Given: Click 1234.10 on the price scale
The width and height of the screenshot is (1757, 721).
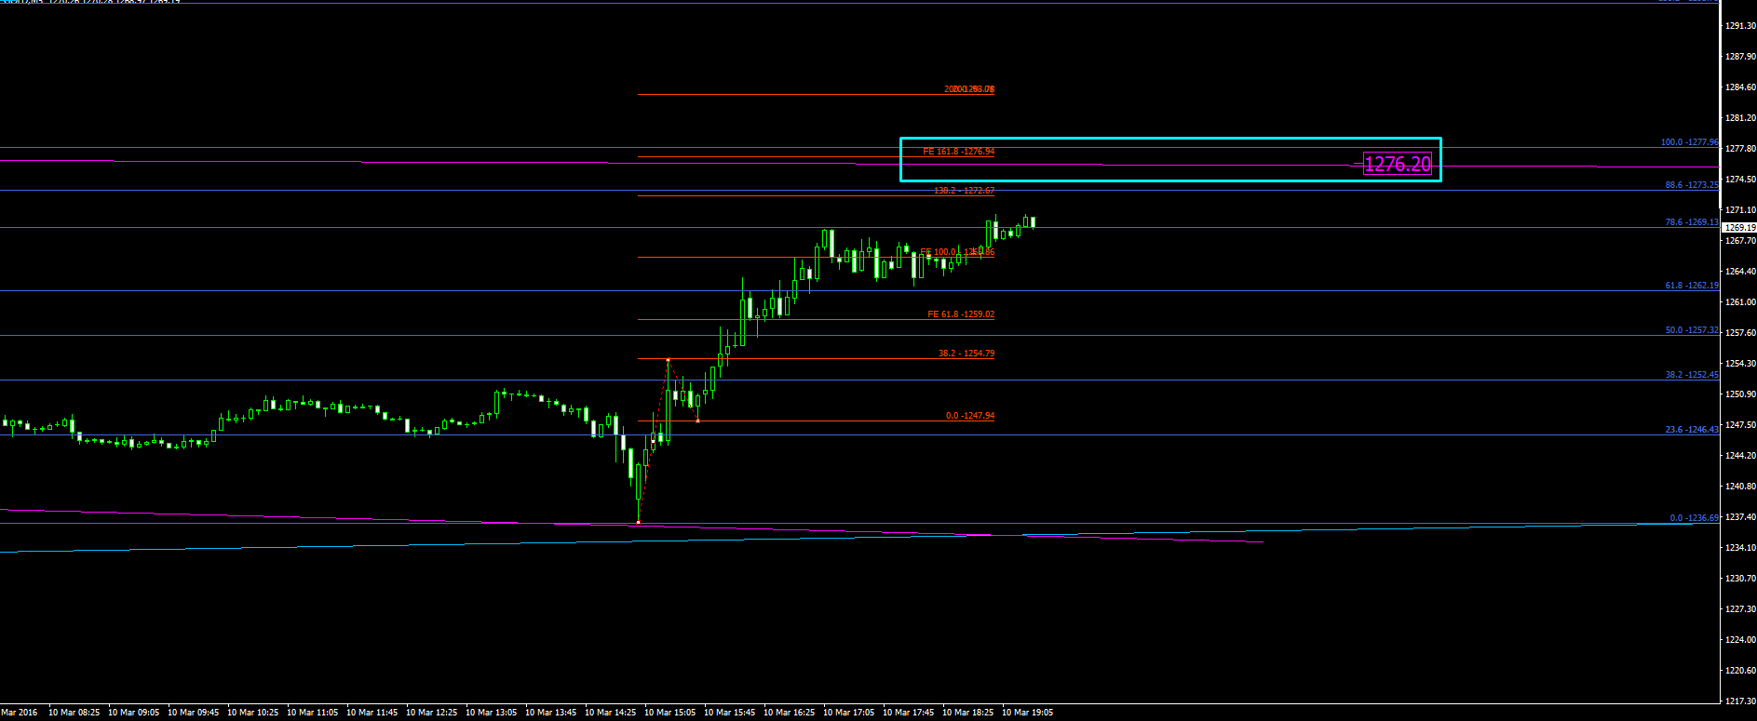Looking at the screenshot, I should pos(1740,548).
